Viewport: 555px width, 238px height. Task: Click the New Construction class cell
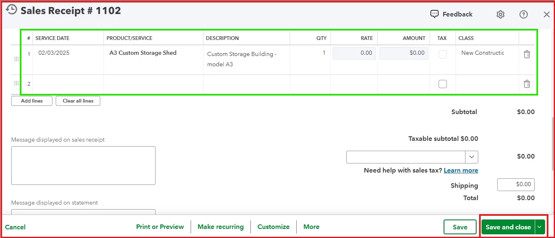487,60
